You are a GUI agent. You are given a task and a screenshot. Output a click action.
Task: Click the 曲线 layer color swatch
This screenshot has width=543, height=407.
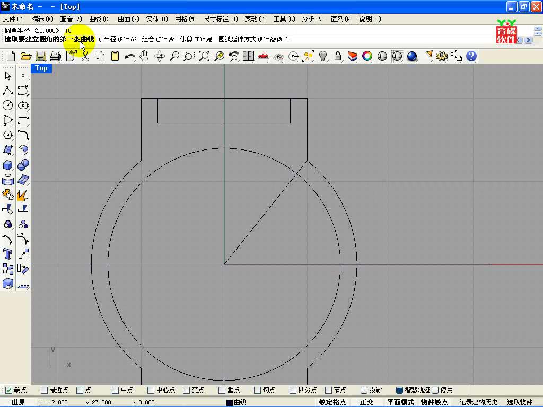pyautogui.click(x=229, y=403)
